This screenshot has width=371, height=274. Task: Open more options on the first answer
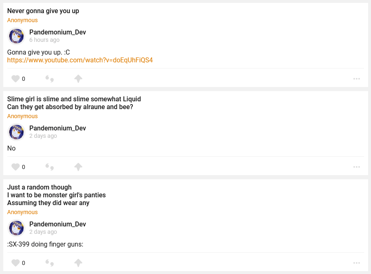pyautogui.click(x=356, y=79)
